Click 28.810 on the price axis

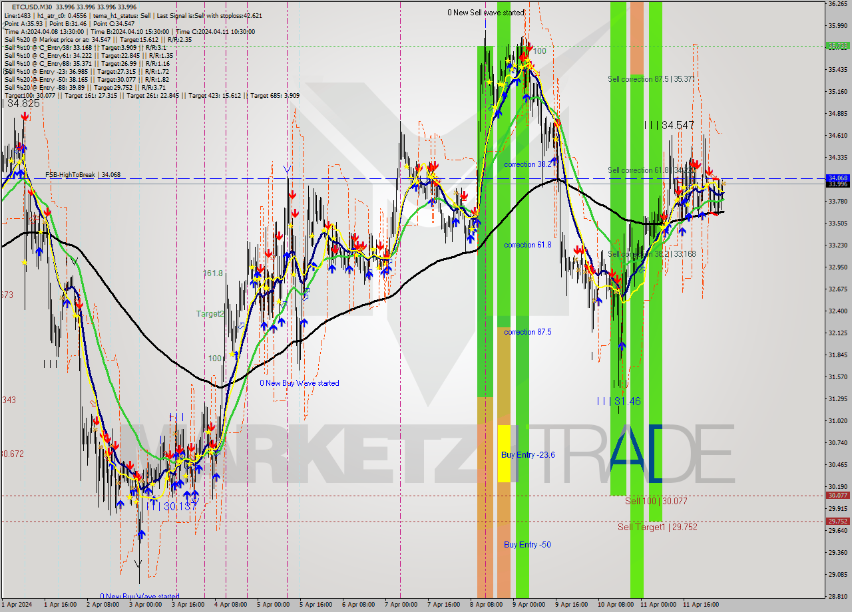pyautogui.click(x=837, y=597)
